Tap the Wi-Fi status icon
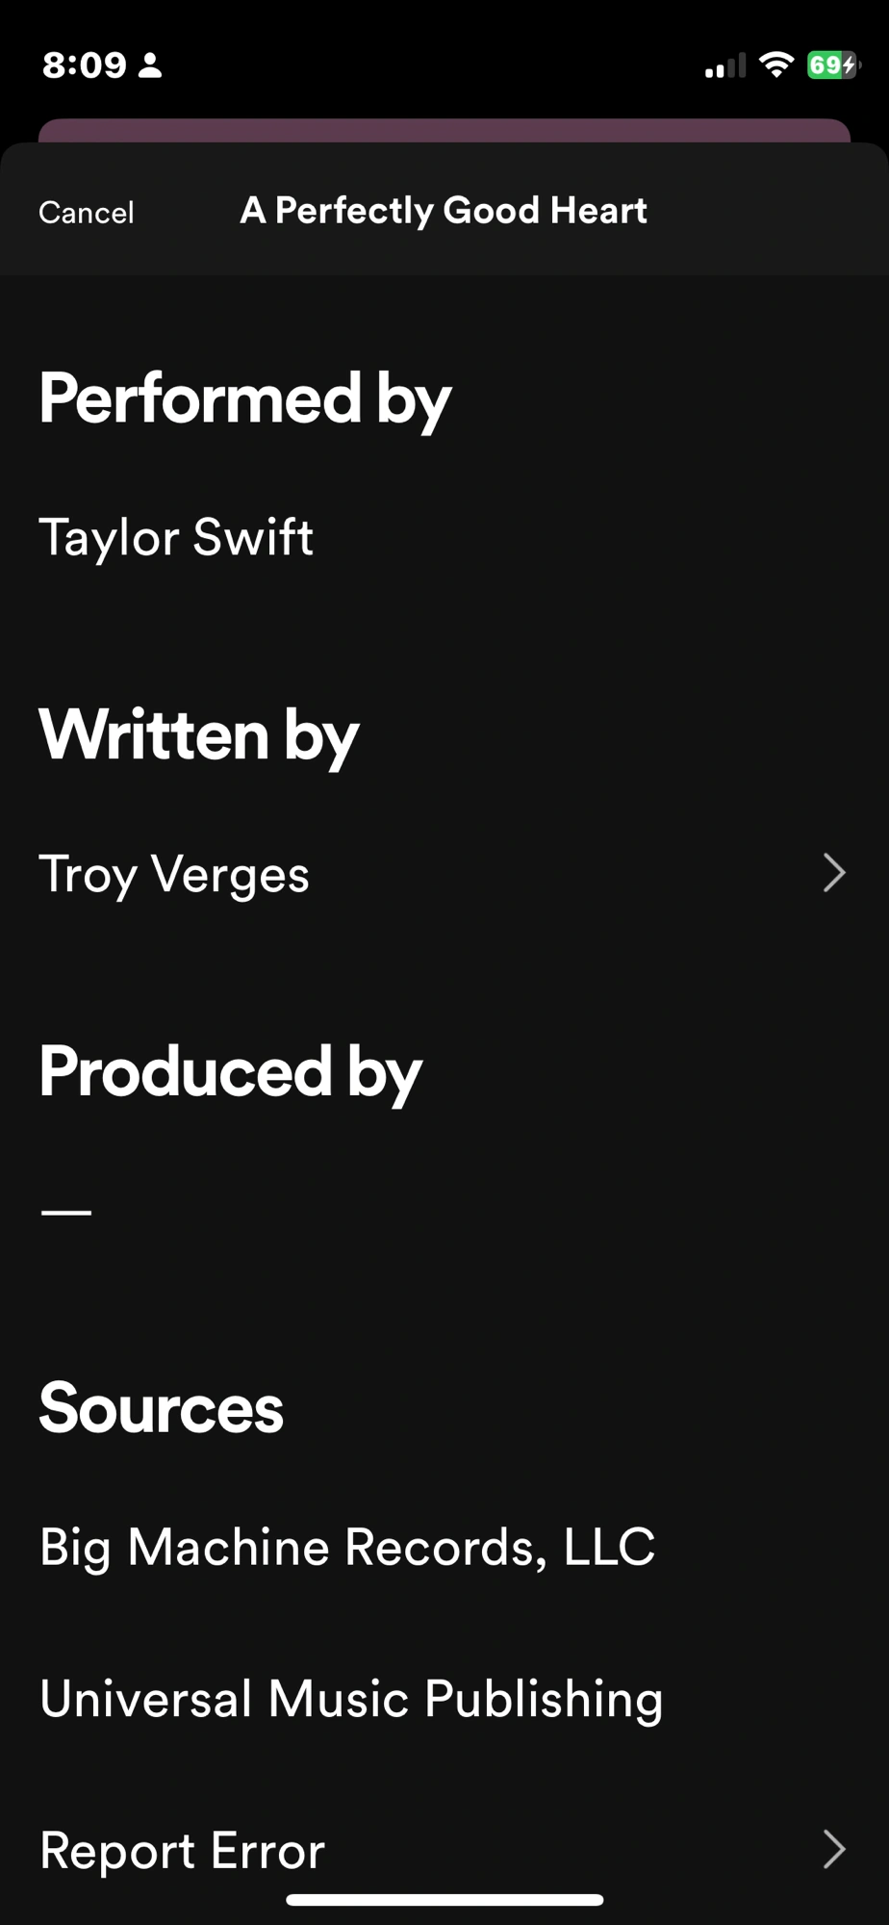Viewport: 889px width, 1925px height. [x=775, y=64]
